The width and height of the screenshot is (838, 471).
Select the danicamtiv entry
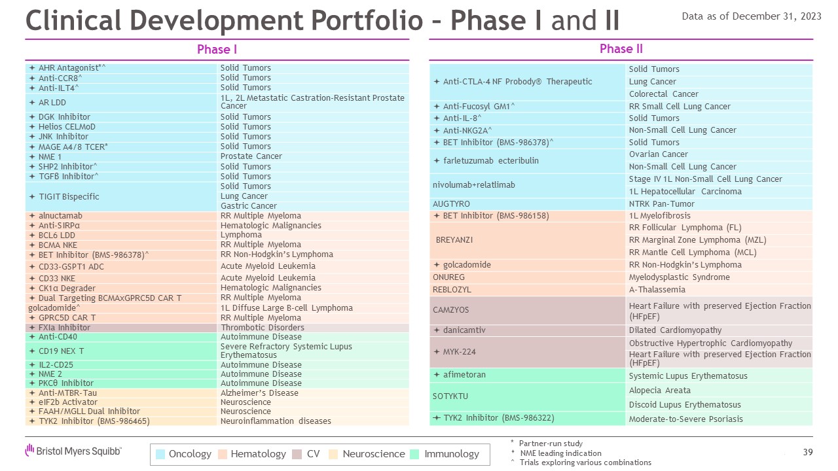click(528, 330)
